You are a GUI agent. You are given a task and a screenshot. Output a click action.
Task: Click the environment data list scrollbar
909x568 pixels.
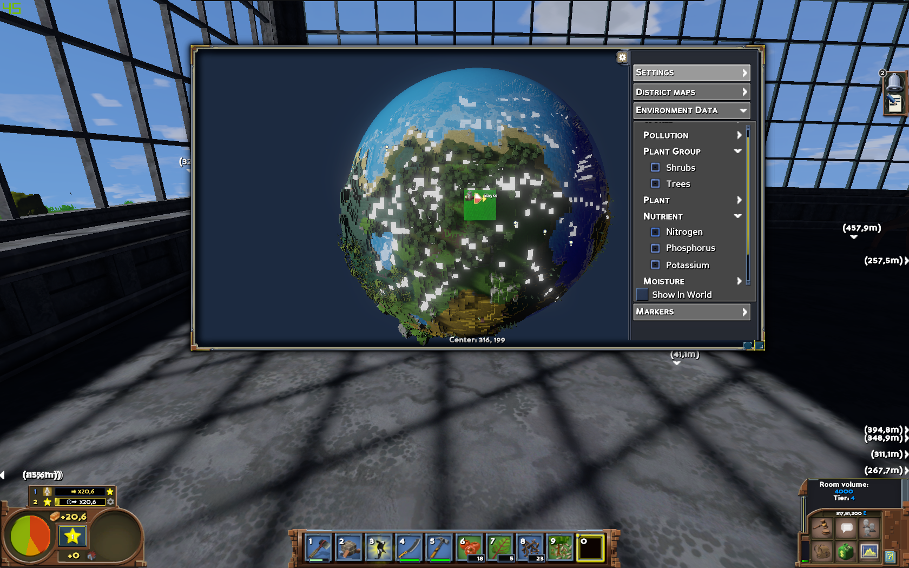(x=748, y=206)
